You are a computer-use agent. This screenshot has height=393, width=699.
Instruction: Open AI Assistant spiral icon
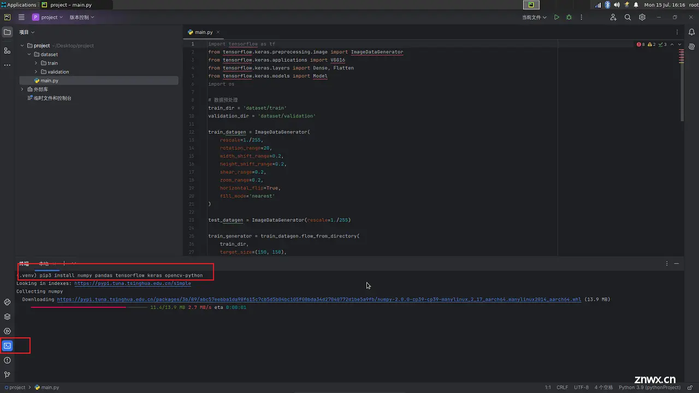tap(691, 46)
